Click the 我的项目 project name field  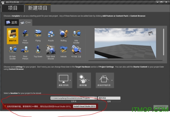pyautogui.click(x=109, y=98)
